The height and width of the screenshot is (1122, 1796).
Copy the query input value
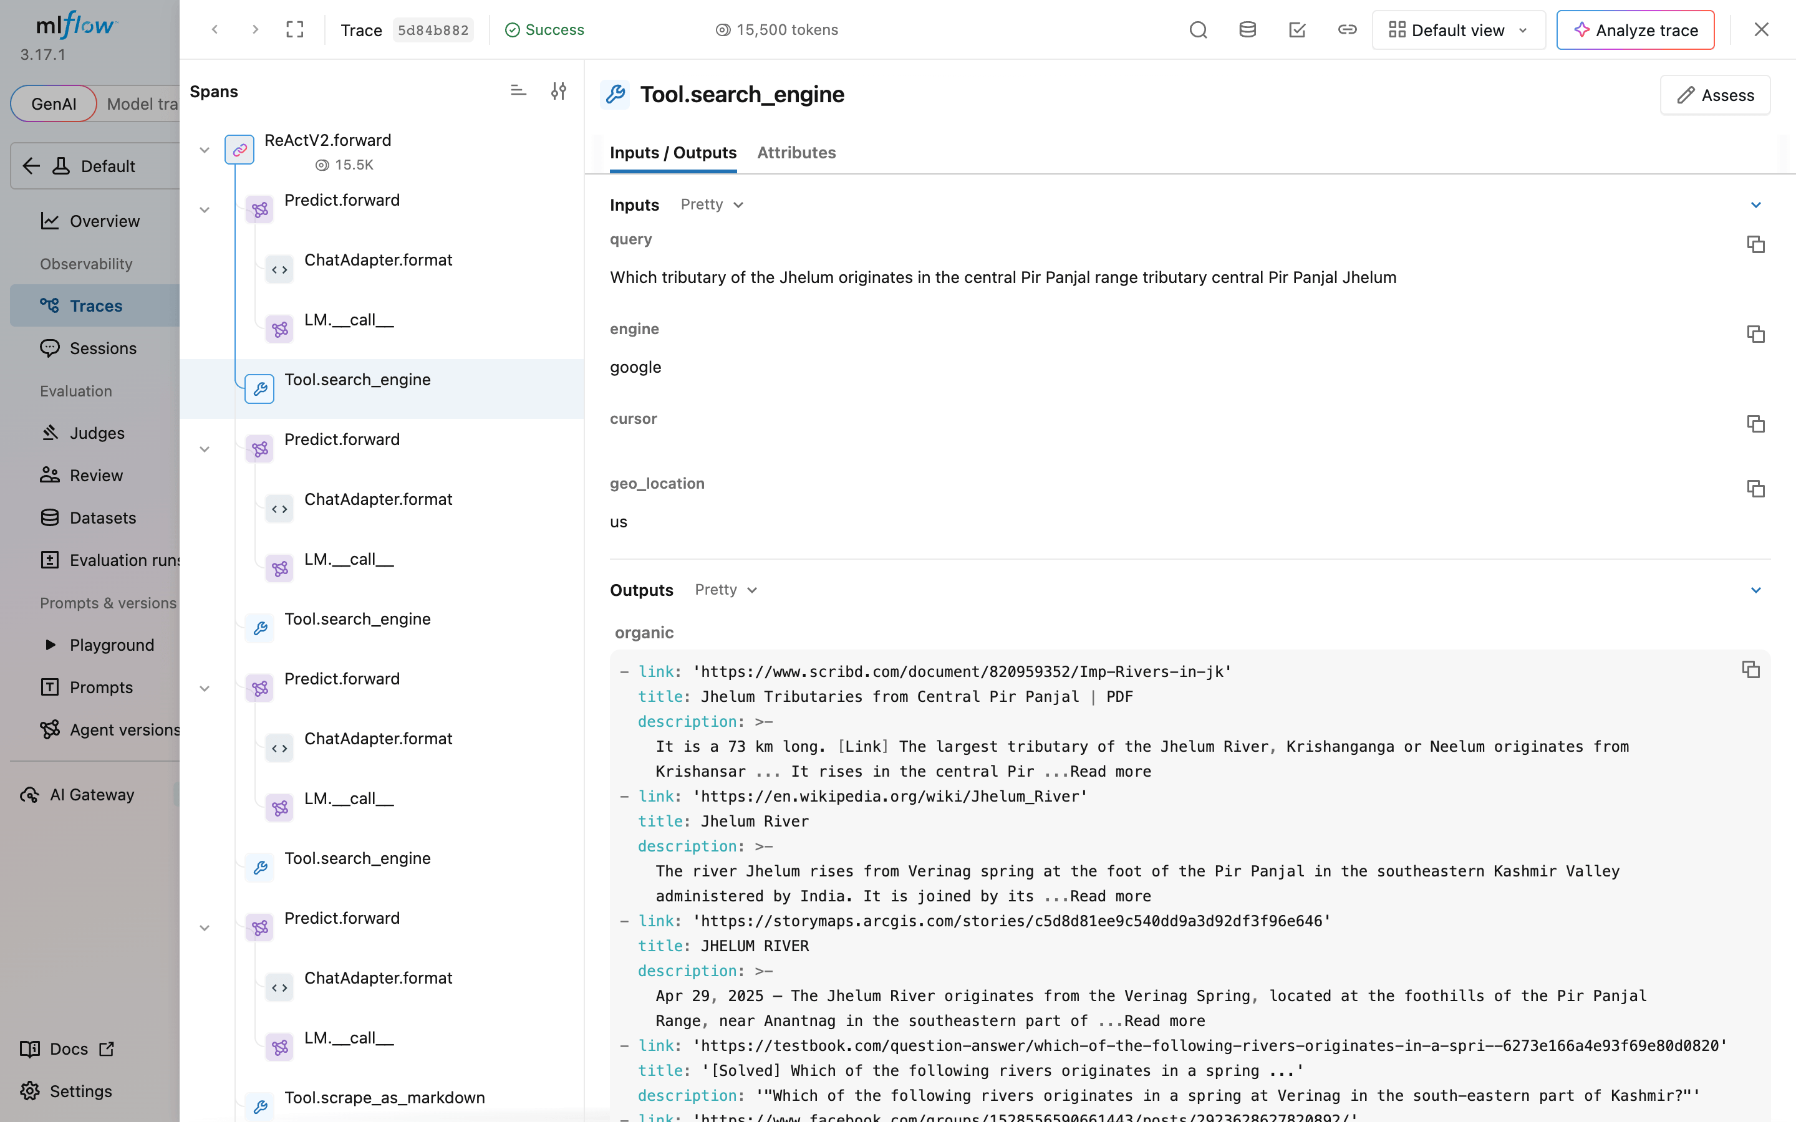click(x=1755, y=244)
